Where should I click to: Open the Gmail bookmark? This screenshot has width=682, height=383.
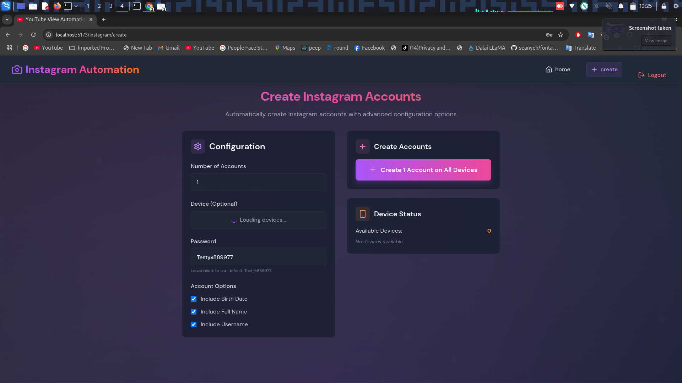click(169, 48)
